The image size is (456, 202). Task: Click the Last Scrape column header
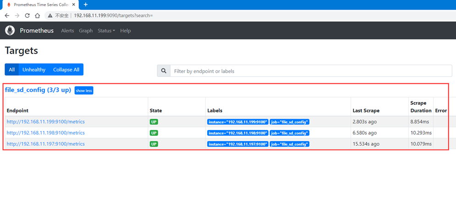tap(366, 111)
